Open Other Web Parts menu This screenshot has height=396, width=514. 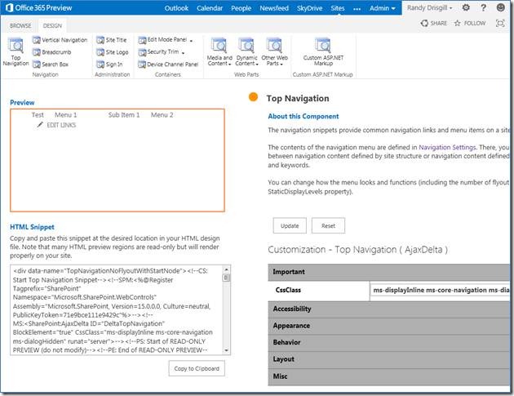(x=274, y=52)
